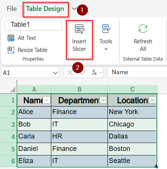This screenshot has width=167, height=169.
Task: Click the Alt Text icon
Action: (11, 38)
